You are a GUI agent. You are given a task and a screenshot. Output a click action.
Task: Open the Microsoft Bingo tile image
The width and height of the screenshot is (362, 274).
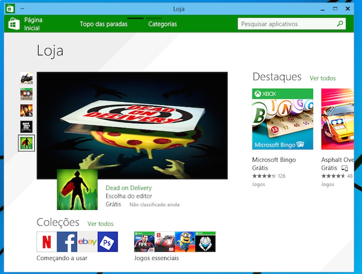pos(283,119)
